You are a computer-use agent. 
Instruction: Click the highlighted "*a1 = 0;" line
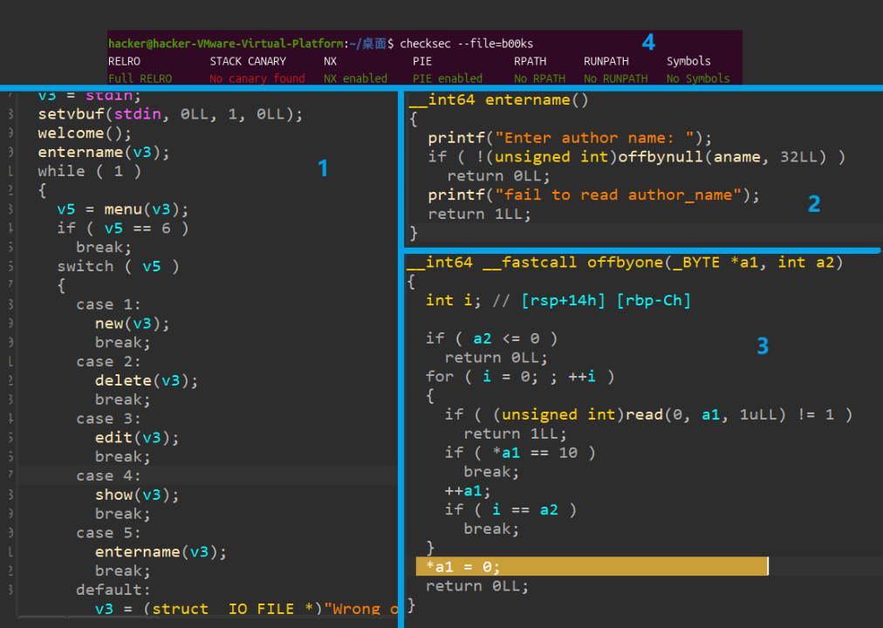pos(592,567)
